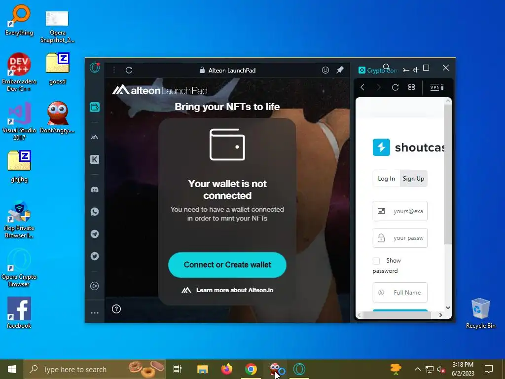Click the Full Name input field
Image resolution: width=505 pixels, height=379 pixels.
[x=400, y=292]
